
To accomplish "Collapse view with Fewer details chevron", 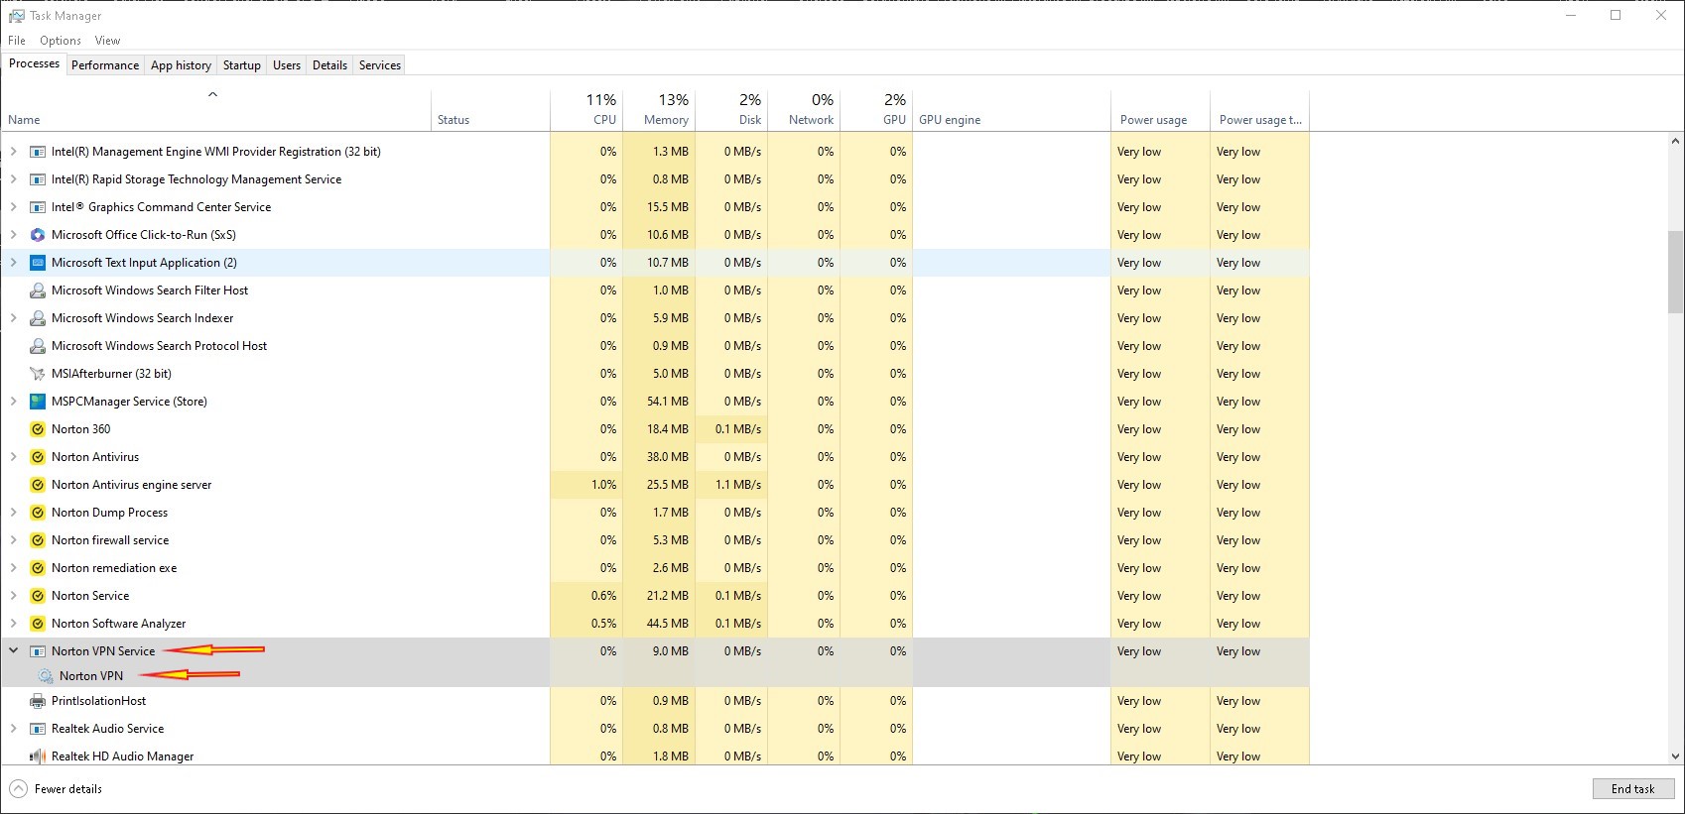I will coord(18,789).
